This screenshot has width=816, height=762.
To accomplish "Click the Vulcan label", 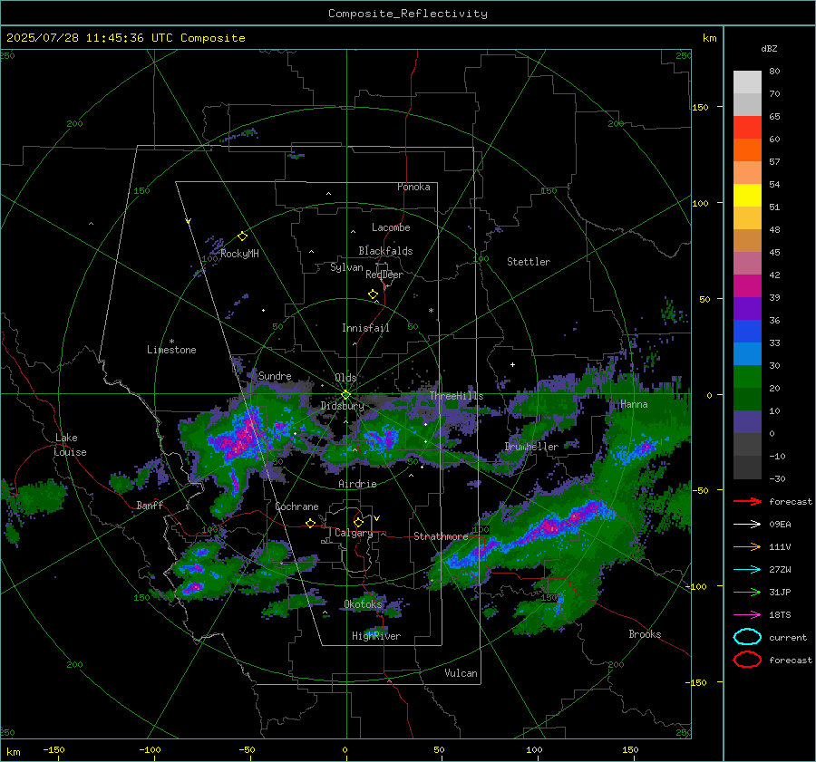I will (x=461, y=673).
